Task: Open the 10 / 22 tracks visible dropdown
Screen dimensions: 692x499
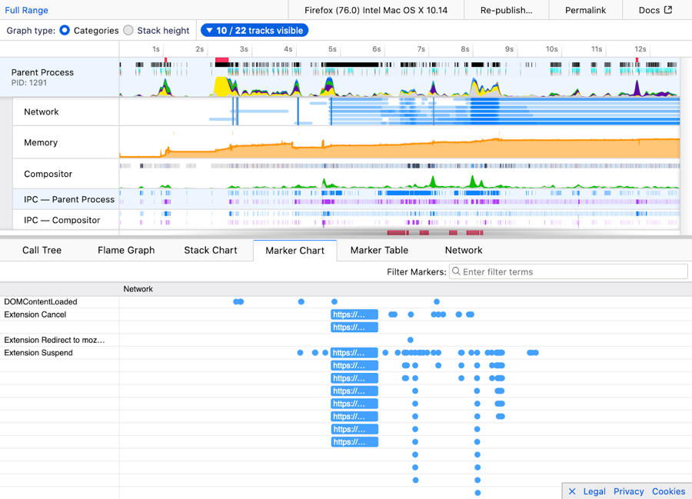Action: (255, 31)
